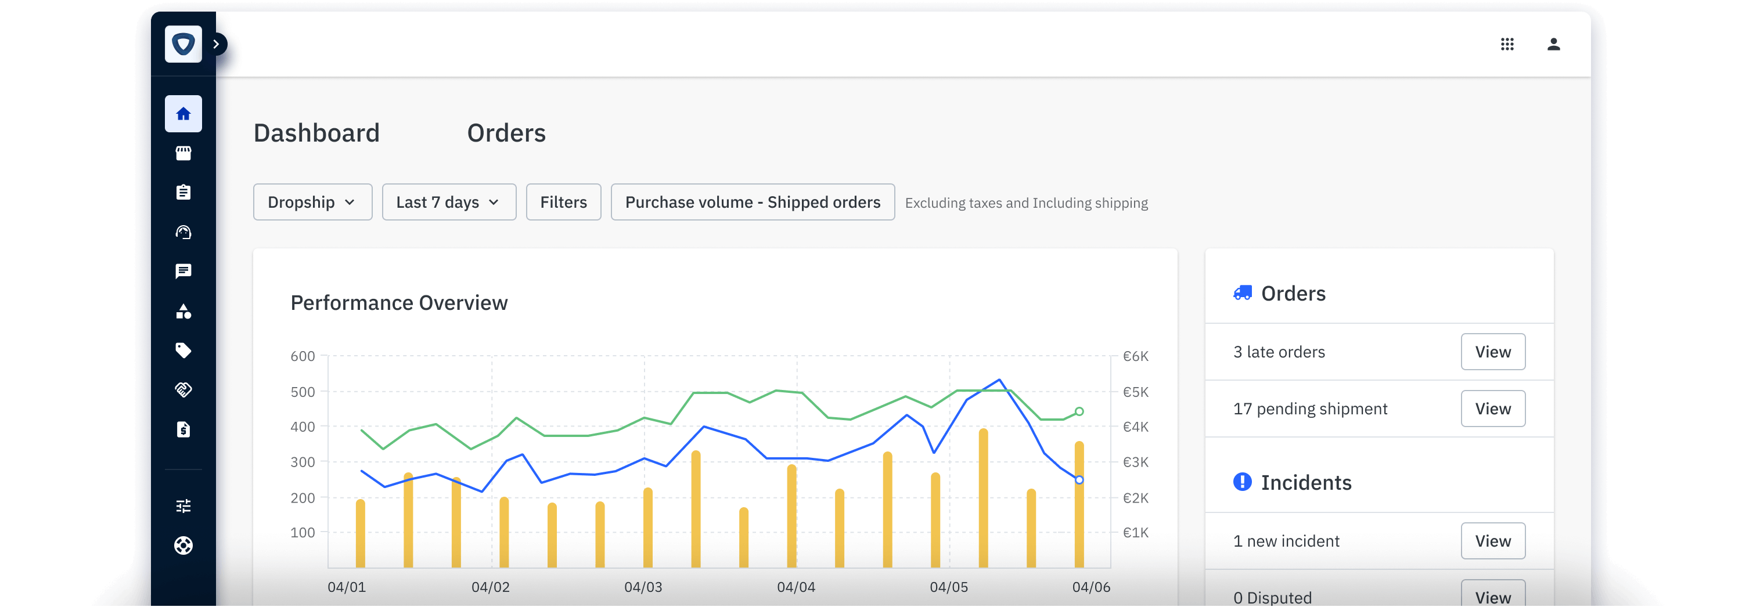Click the handshake partners icon

183,389
